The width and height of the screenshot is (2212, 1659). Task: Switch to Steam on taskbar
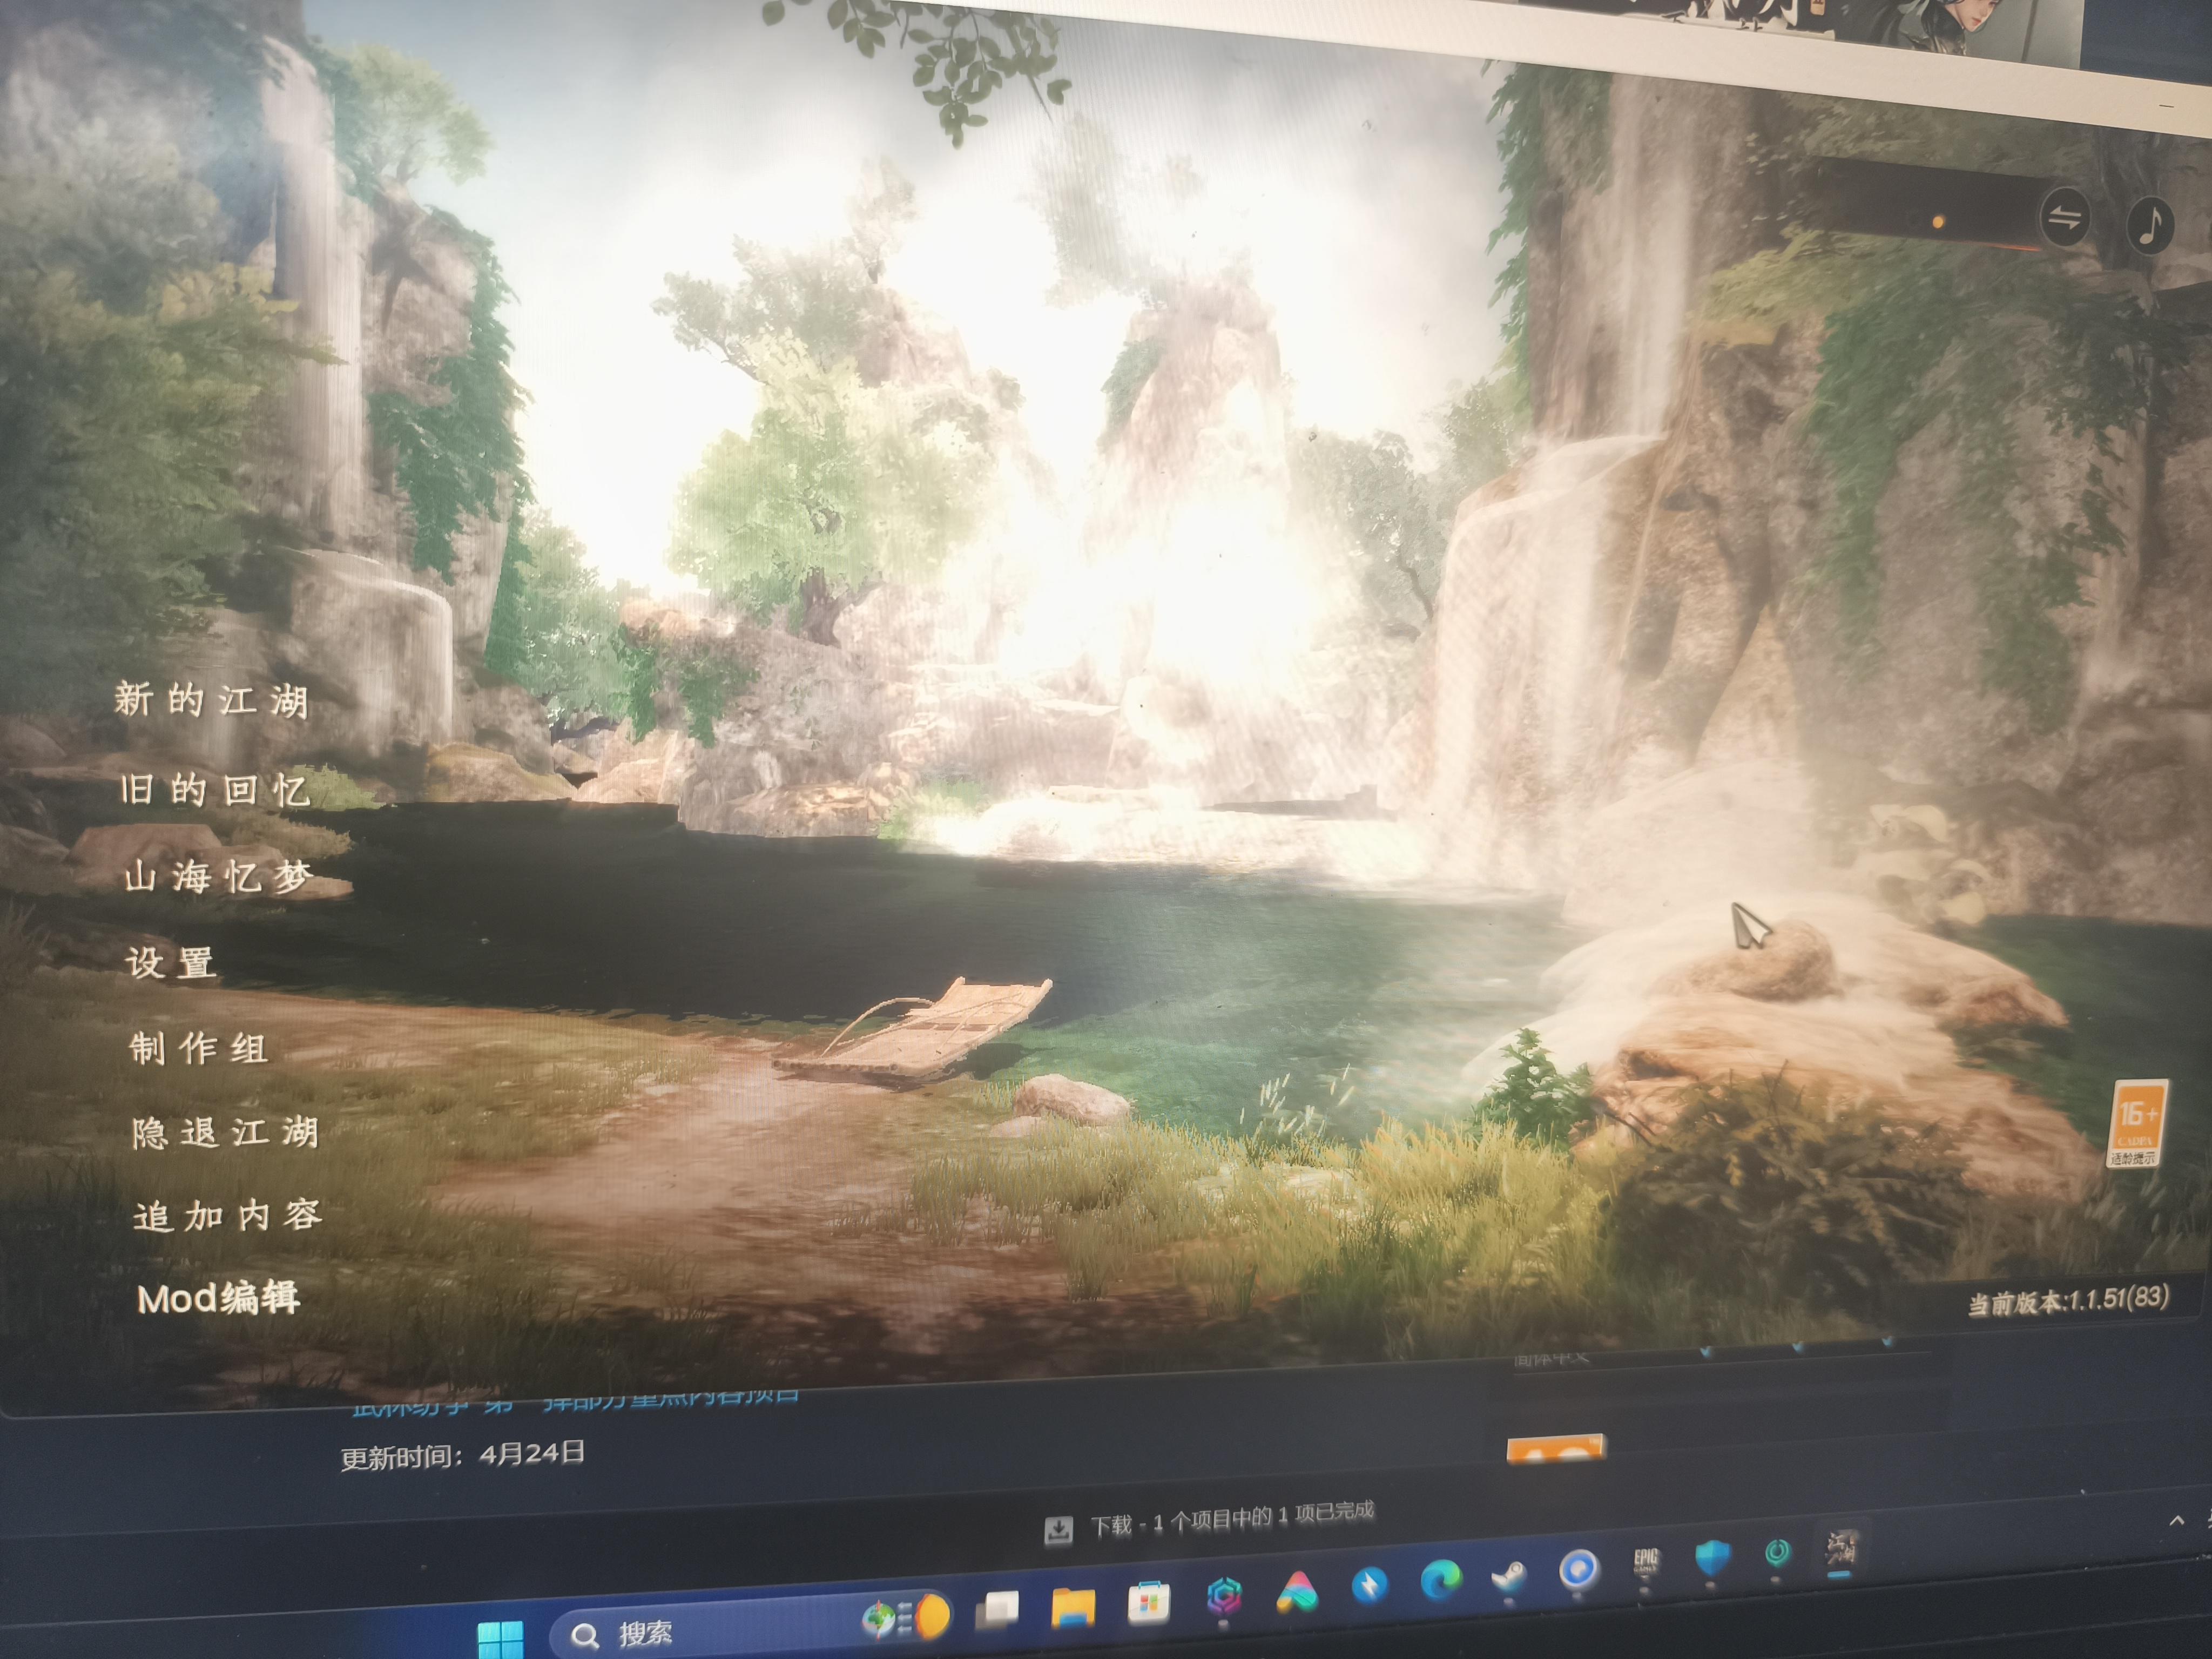click(x=1510, y=1577)
